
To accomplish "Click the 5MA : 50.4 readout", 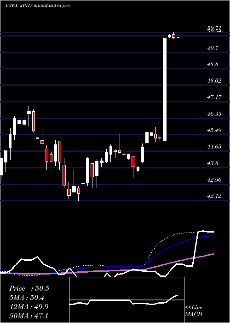I will click(27, 298).
